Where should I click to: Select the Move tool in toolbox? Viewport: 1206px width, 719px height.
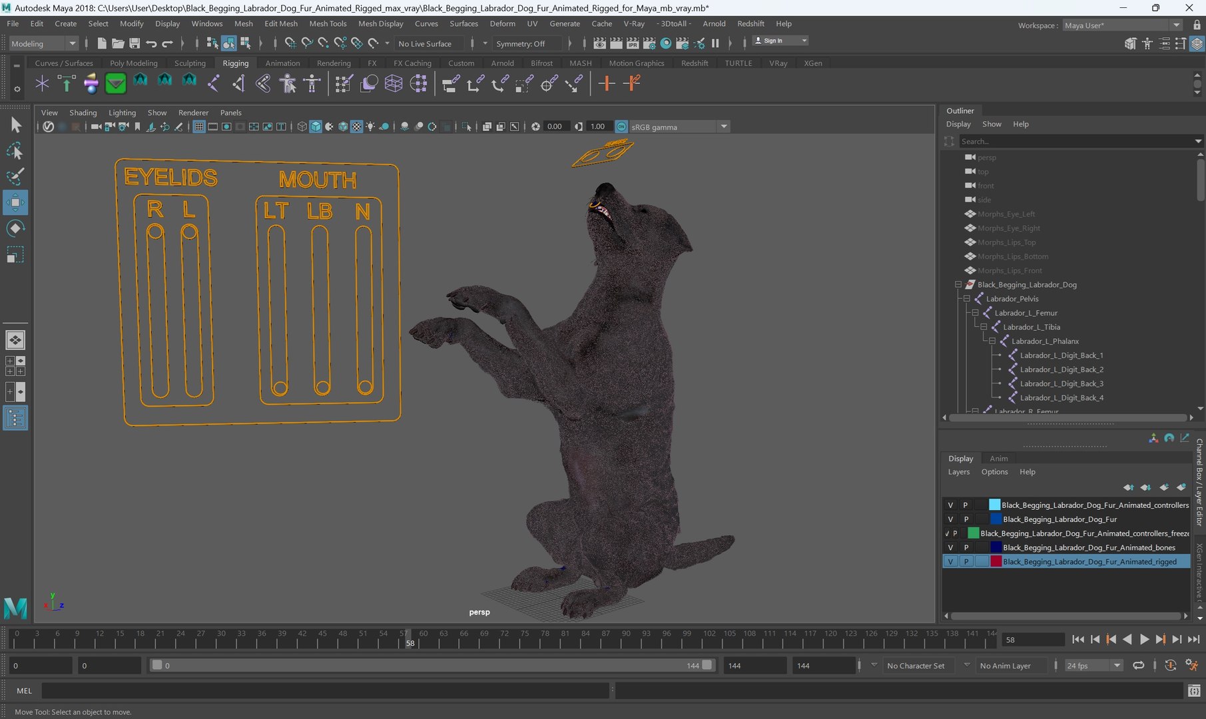(x=15, y=202)
